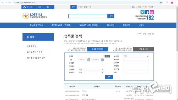Click the LOST112 police emblem logo

click(26, 16)
